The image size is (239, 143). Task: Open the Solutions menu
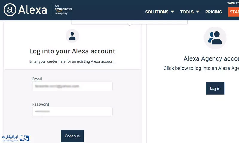click(157, 12)
